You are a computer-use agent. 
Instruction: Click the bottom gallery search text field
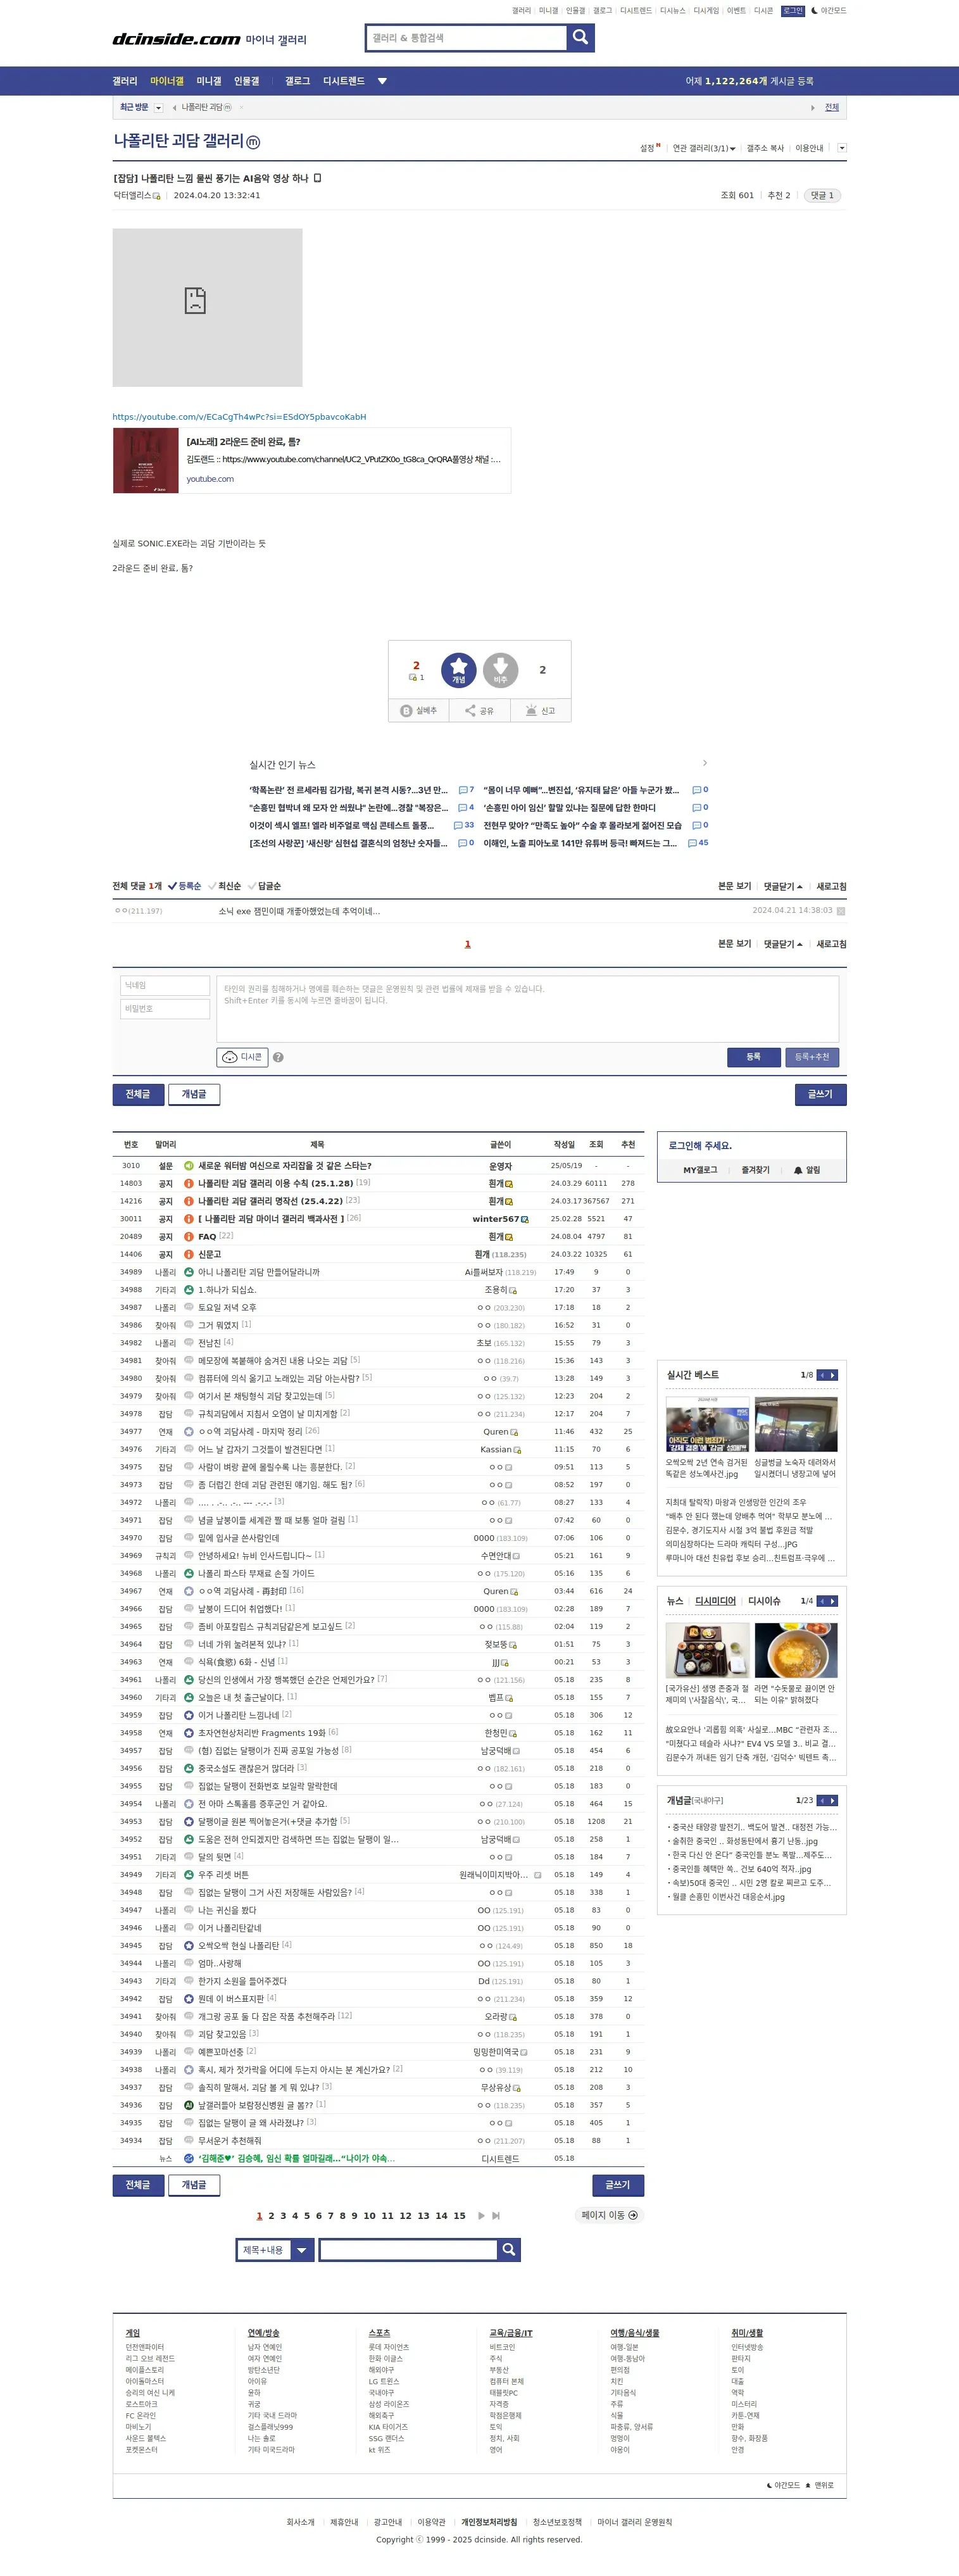click(x=408, y=2249)
